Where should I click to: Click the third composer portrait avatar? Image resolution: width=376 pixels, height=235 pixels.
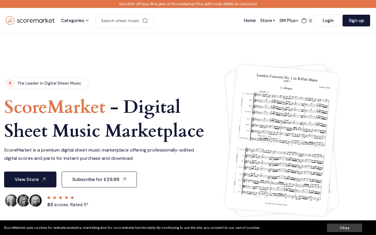36,201
